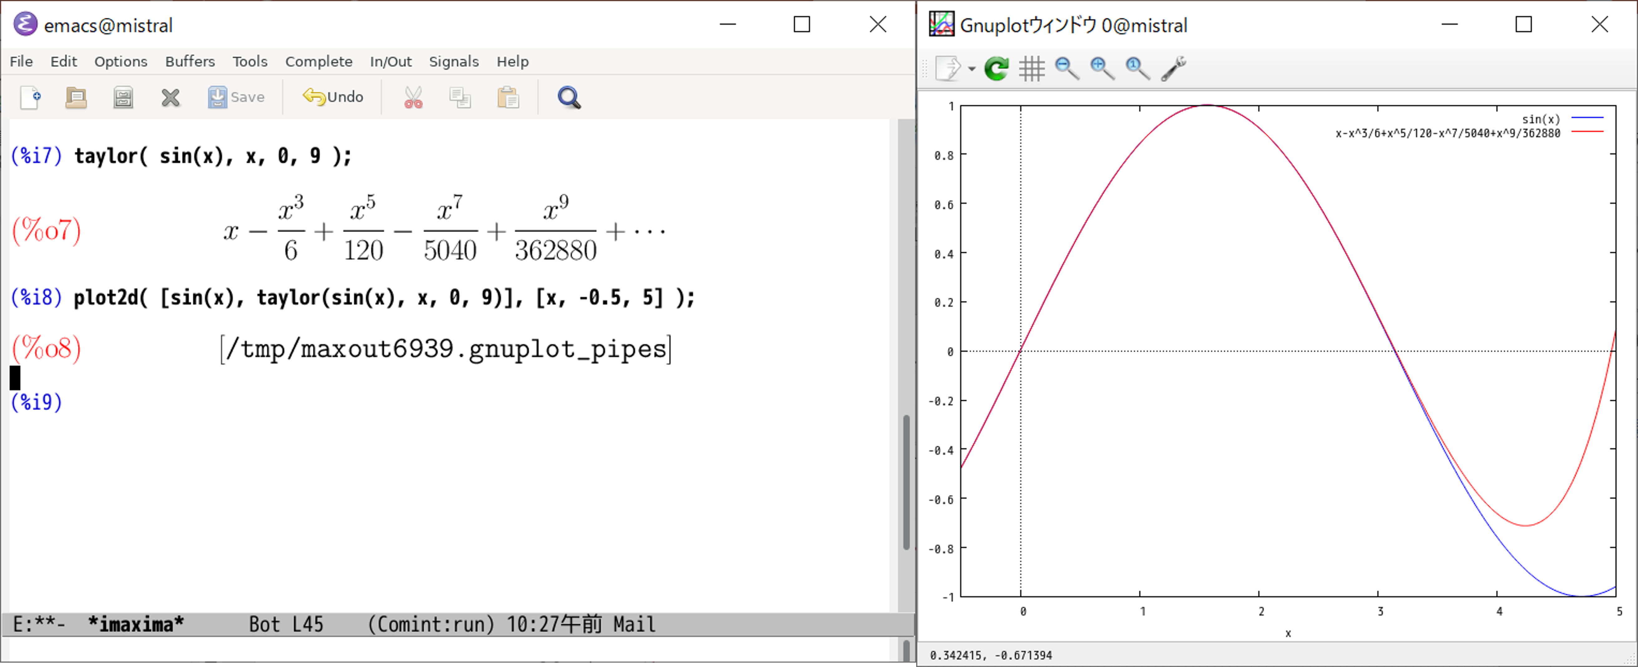Screen dimensions: 1638x667
Task: Open Gnuplot settings with the wrench icon
Action: click(1173, 68)
